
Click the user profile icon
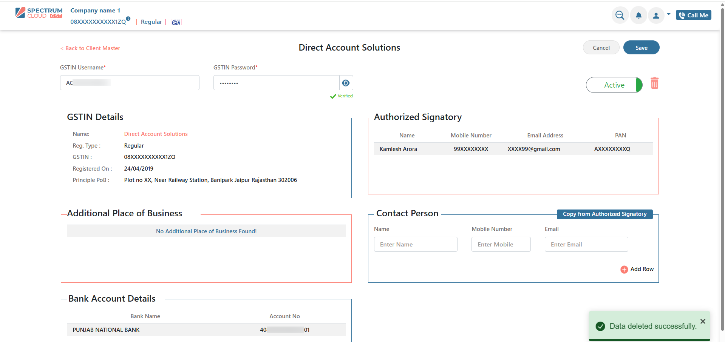point(656,15)
